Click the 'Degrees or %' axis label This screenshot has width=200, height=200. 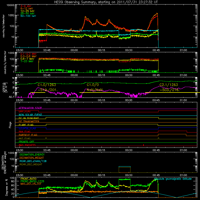(x=6, y=187)
